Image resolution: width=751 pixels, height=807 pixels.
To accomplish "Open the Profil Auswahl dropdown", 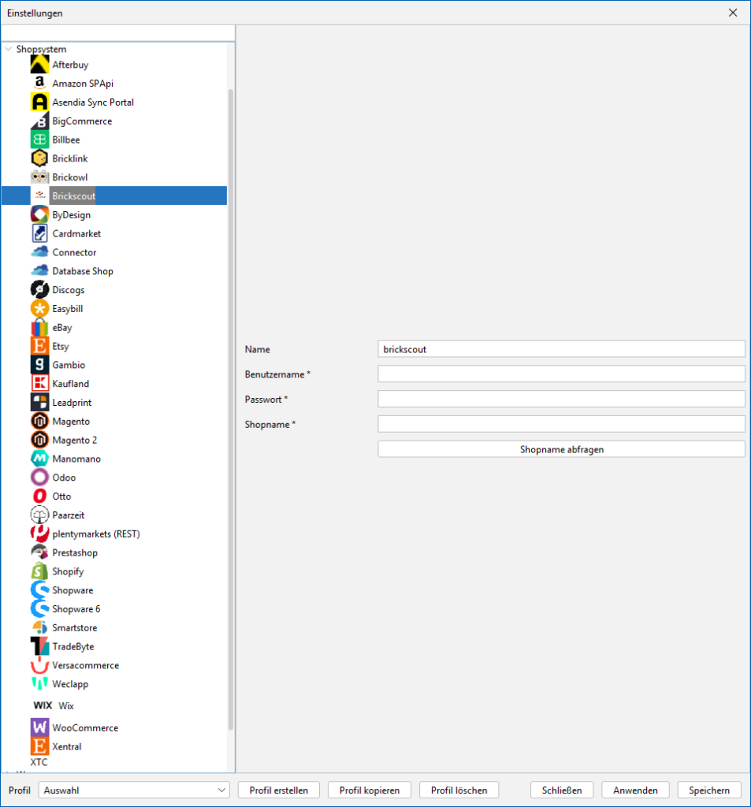I will click(134, 790).
